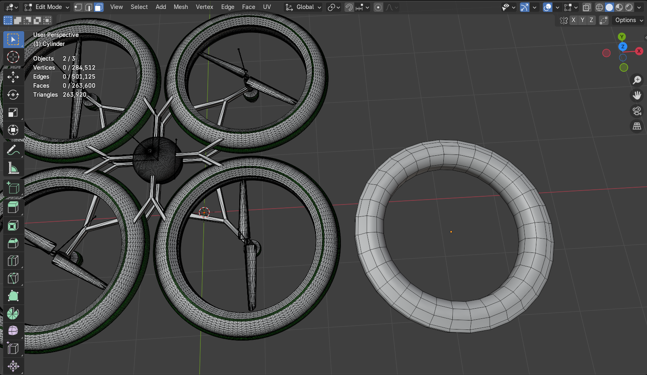Open the Options dropdown
Image resolution: width=647 pixels, height=375 pixels.
click(629, 20)
